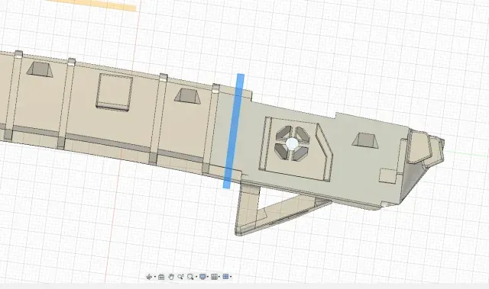
Task: Select the blue highlighted plane on the model
Action: 234,131
